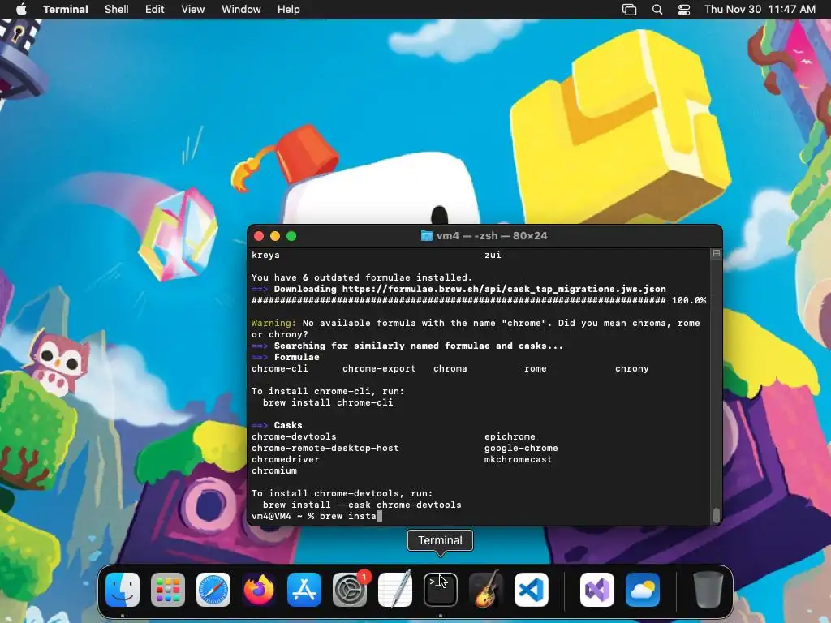This screenshot has width=831, height=623.
Task: Minimize the Terminal window
Action: point(275,236)
